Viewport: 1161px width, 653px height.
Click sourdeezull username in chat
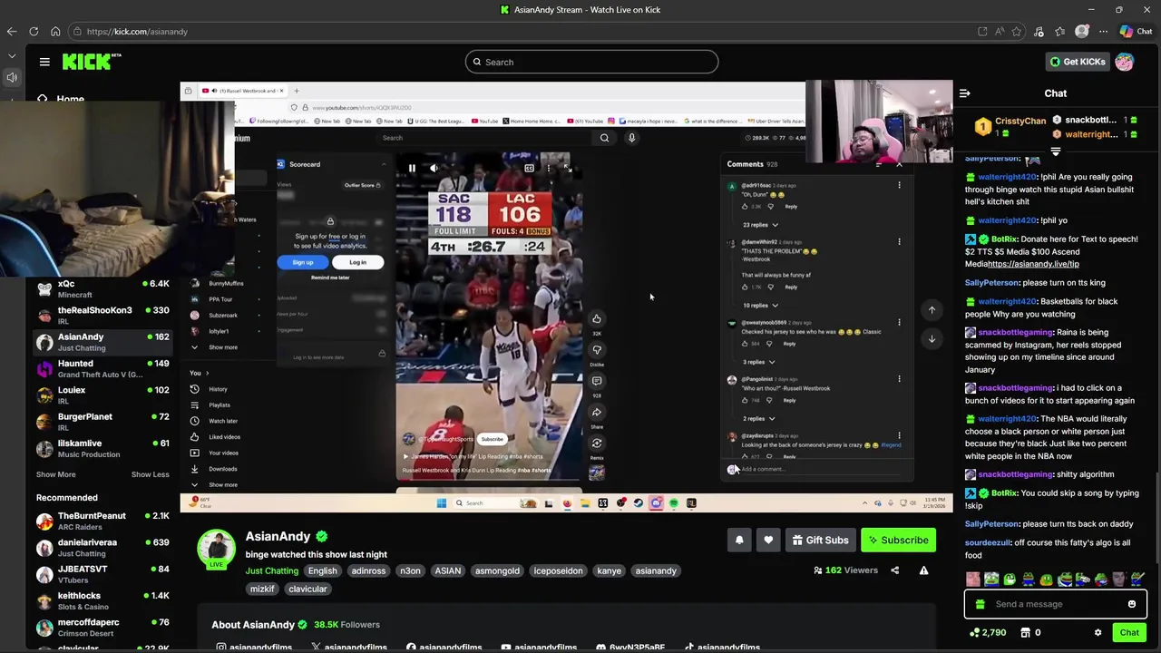[x=988, y=542]
